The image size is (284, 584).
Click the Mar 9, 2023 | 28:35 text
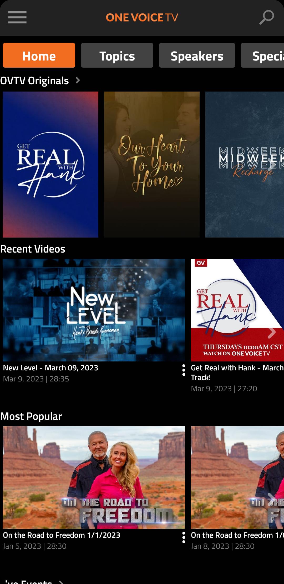tap(36, 379)
